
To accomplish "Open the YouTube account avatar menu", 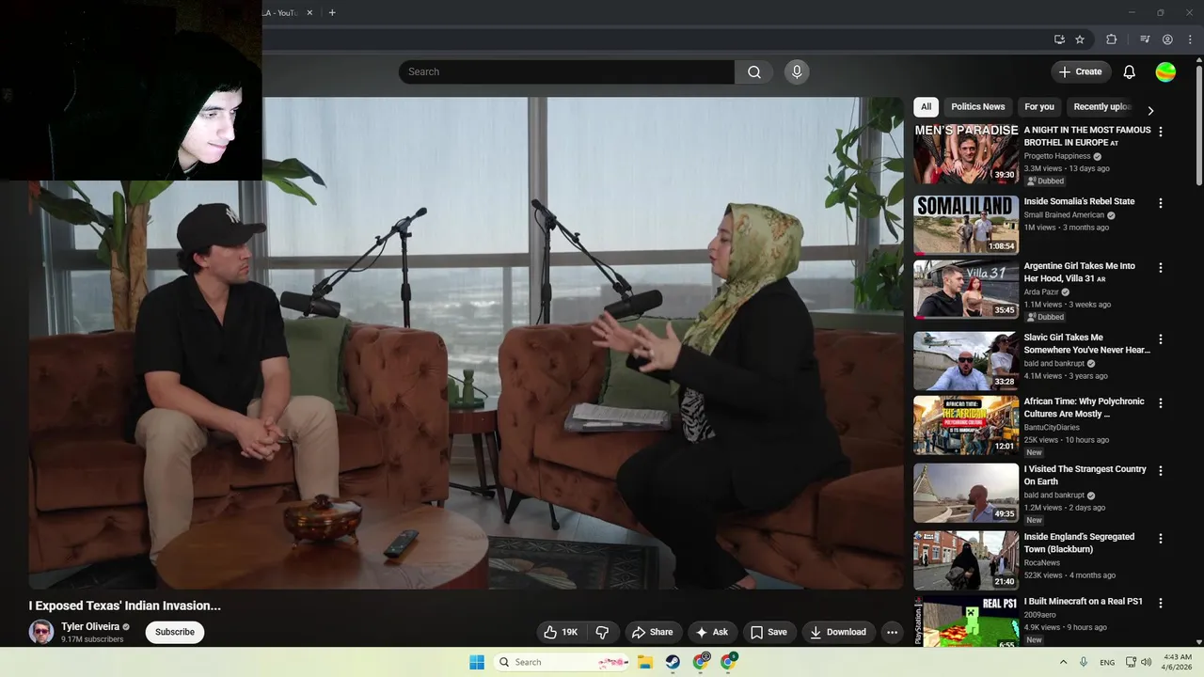I will [1165, 71].
